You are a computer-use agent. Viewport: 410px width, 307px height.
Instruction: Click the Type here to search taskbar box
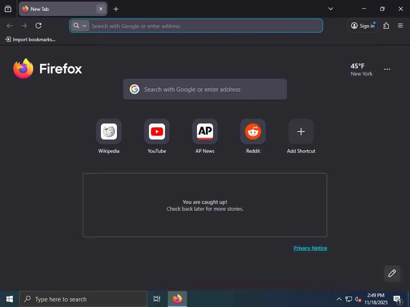[83, 299]
